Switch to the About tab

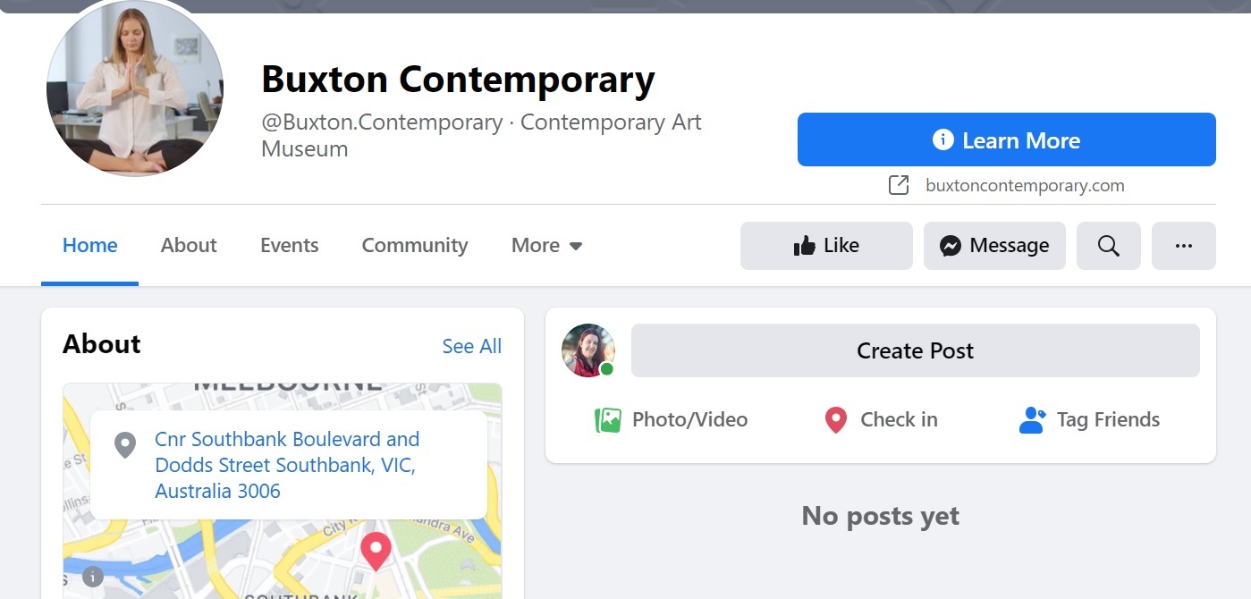click(x=189, y=246)
